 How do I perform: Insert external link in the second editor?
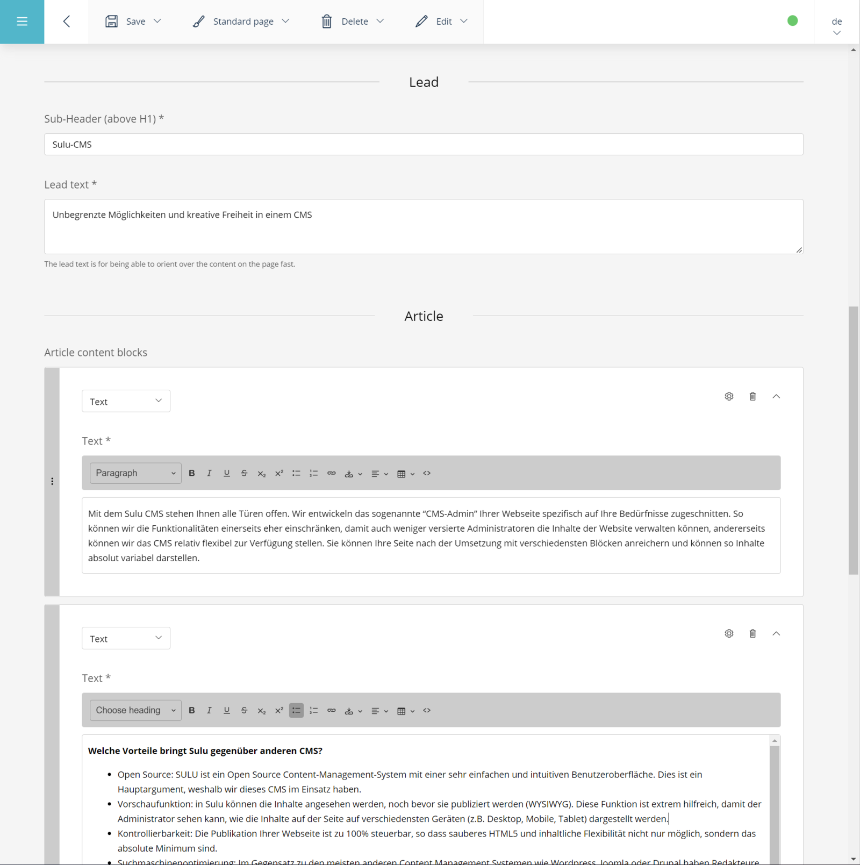[x=332, y=710]
